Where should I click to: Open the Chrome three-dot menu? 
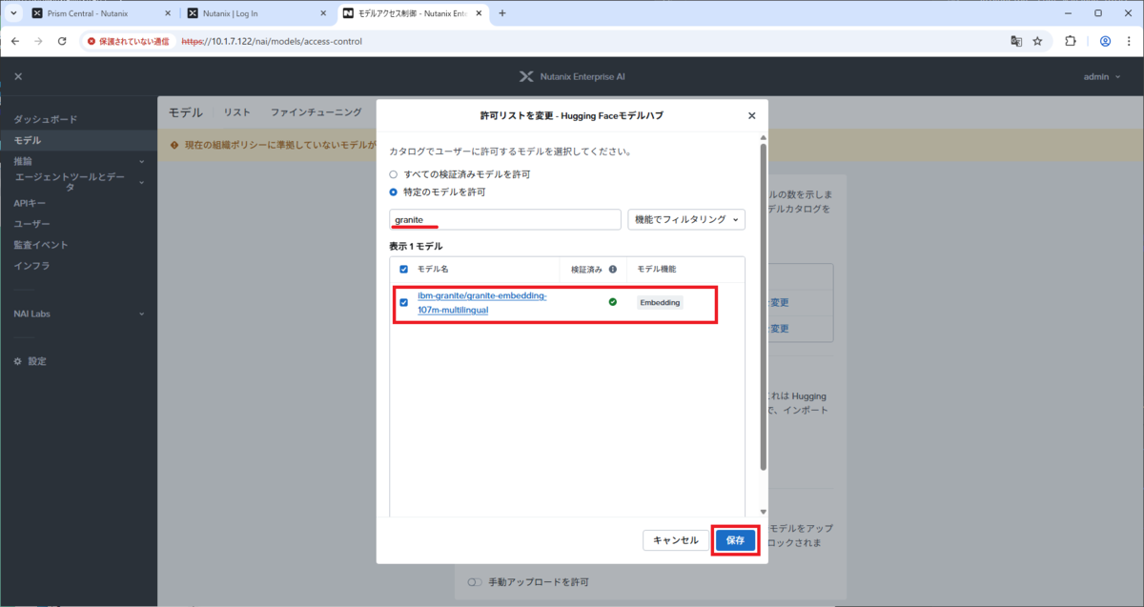tap(1128, 41)
